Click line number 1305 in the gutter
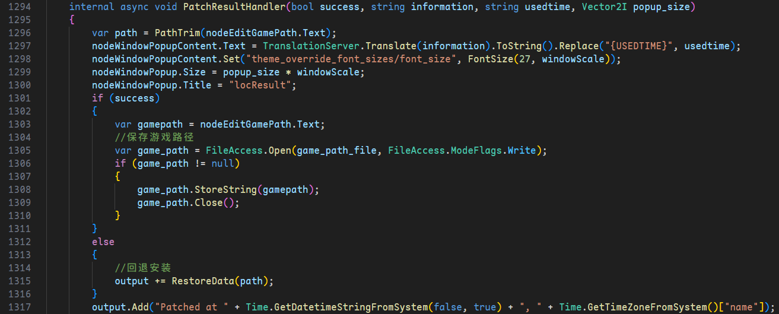 click(20, 150)
